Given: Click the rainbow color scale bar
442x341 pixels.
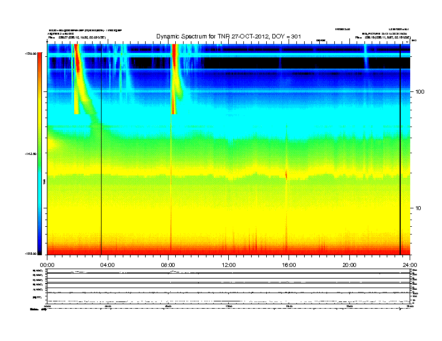Looking at the screenshot, I should 40,154.
